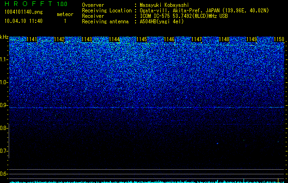Click time marker 1149
The height and width of the screenshot is (183, 288).
251,39
